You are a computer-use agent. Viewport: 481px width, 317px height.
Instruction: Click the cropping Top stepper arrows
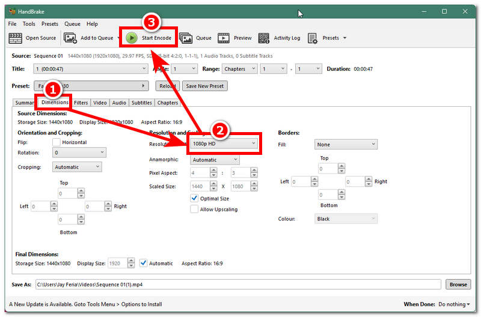(81, 193)
